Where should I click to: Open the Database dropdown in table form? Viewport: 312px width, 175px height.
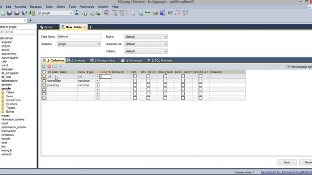(x=79, y=44)
